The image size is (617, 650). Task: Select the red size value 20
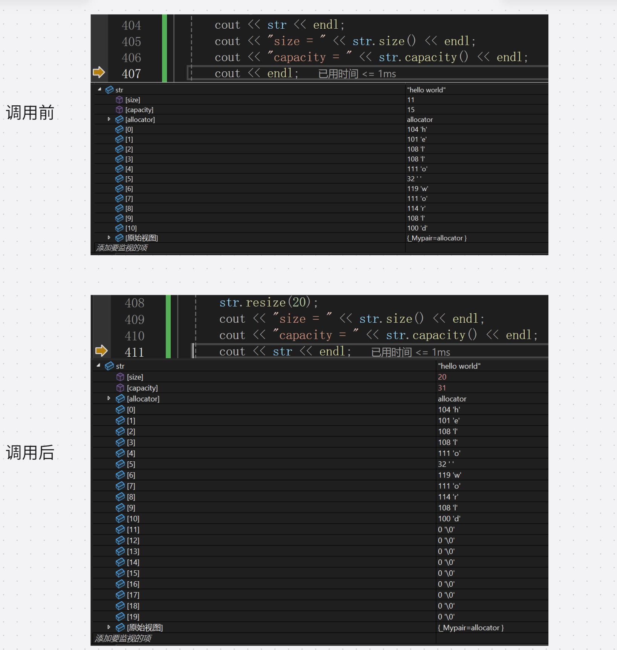(442, 377)
